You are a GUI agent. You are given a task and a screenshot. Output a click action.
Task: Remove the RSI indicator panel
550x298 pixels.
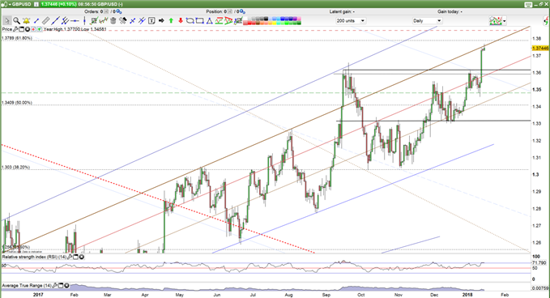coord(82,257)
